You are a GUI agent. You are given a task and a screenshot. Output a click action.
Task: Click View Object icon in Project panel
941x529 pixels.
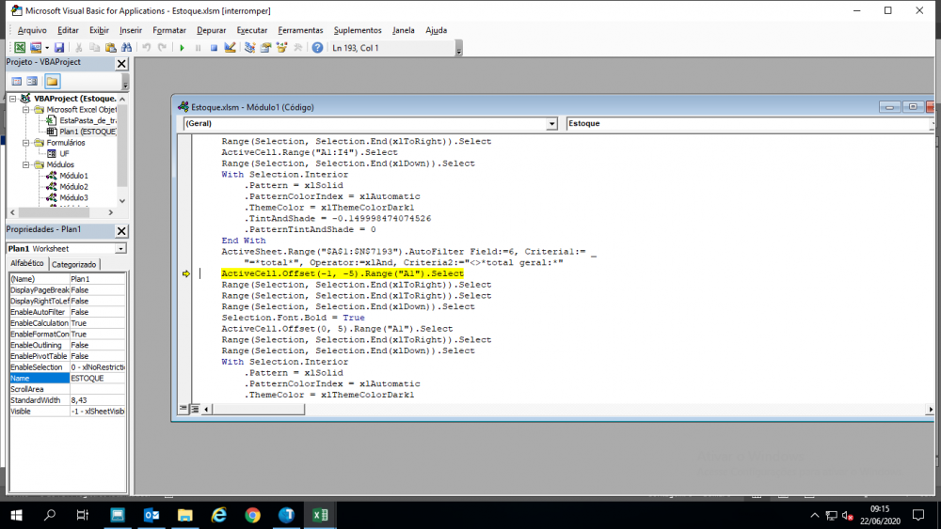[33, 81]
